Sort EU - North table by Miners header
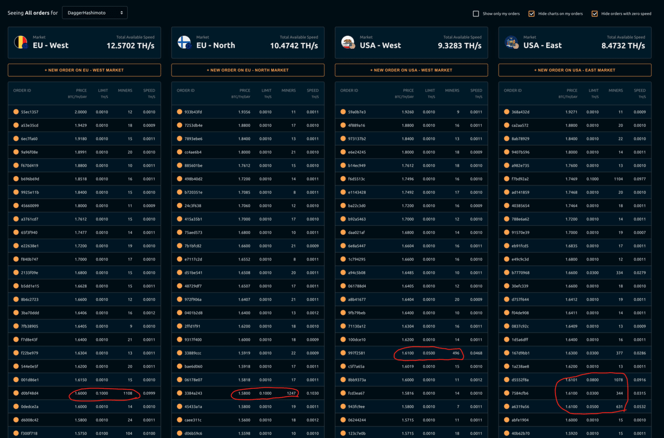Screen dimensions: 664x438 point(288,91)
